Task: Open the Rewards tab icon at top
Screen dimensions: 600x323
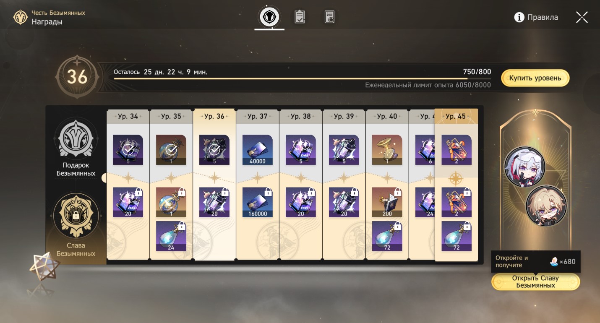Action: click(x=270, y=17)
